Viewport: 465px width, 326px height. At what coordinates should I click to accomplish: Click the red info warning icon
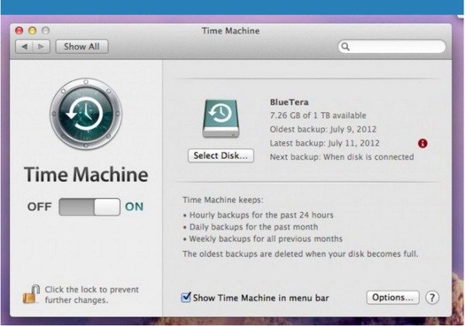(x=422, y=143)
